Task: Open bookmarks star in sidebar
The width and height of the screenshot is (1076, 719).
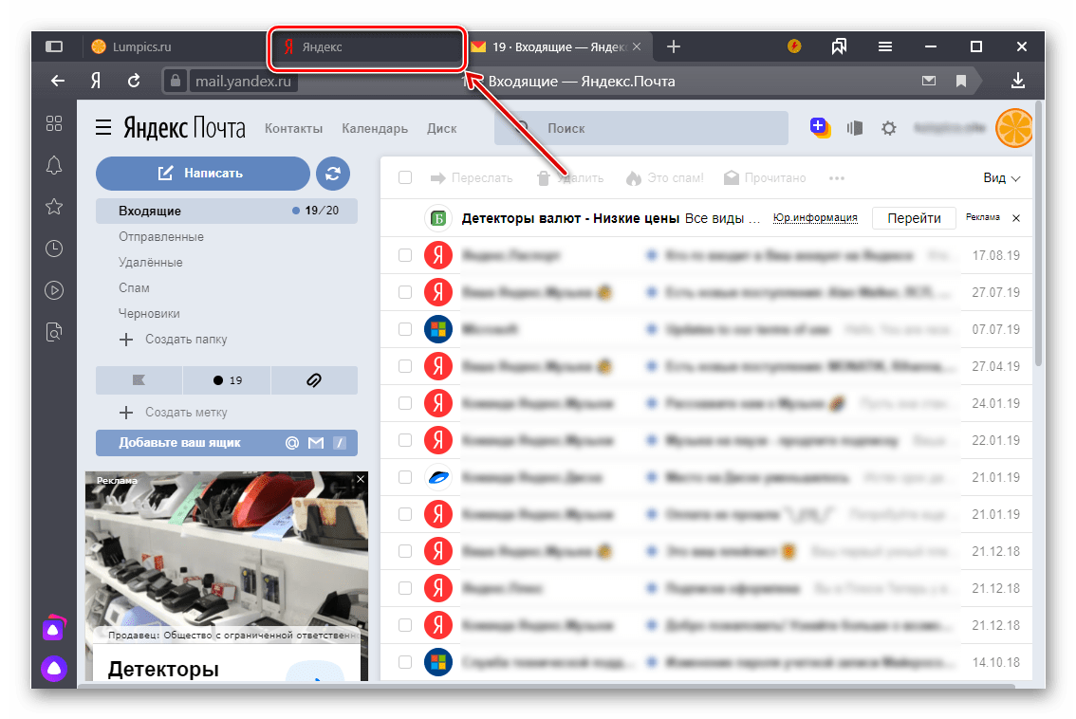Action: (x=54, y=207)
